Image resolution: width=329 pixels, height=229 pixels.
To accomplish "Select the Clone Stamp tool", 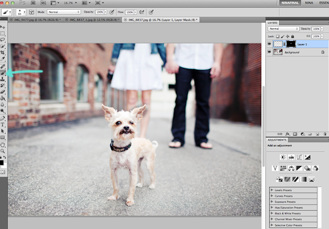I will [x=3, y=78].
